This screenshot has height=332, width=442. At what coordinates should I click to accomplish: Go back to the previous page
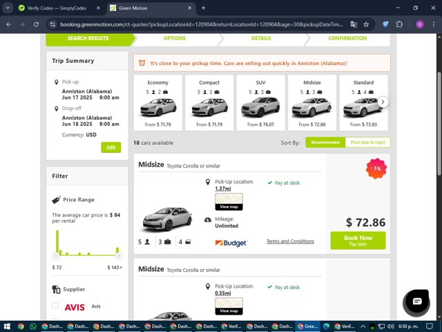pyautogui.click(x=9, y=25)
